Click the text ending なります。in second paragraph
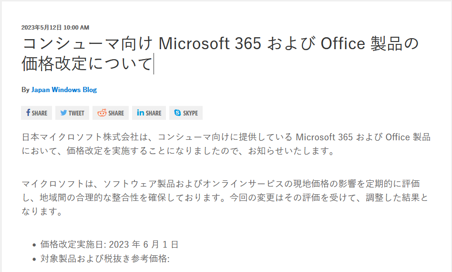The image size is (452, 272). pos(42,211)
